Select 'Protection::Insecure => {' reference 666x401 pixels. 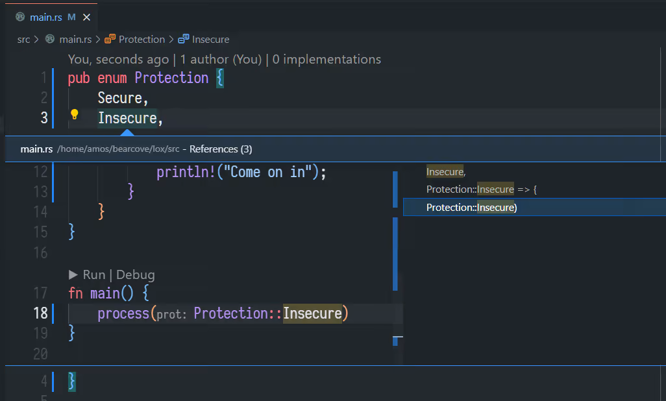click(482, 189)
